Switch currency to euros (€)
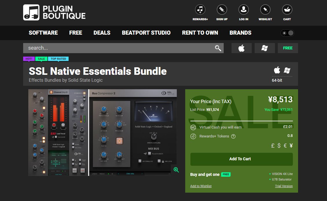Image resolution: width=327 pixels, height=201 pixels. 285,146
